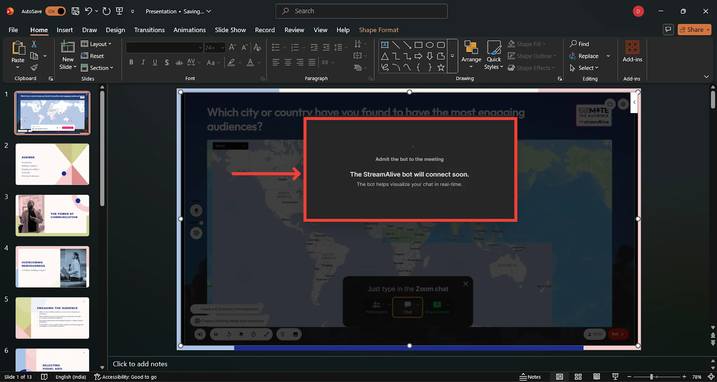Viewport: 717px width, 382px height.
Task: Open the line spacing dropdown
Action: coord(340,47)
